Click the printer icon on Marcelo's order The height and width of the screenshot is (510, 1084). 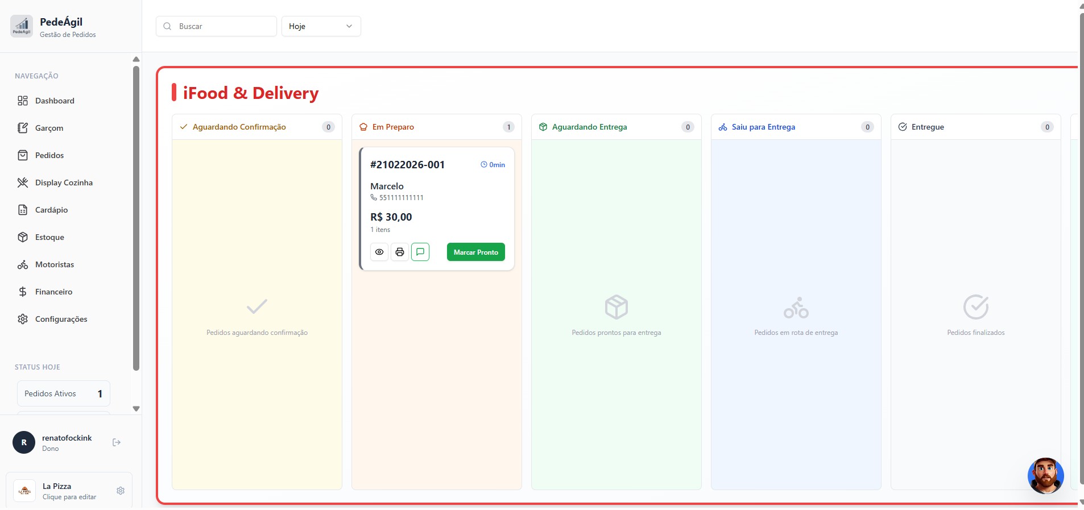click(x=400, y=252)
